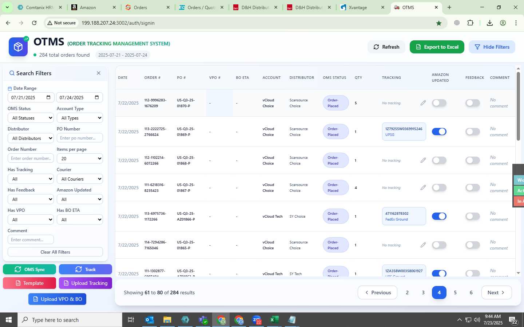
Task: Open OMS Status dropdown
Action: pyautogui.click(x=31, y=118)
